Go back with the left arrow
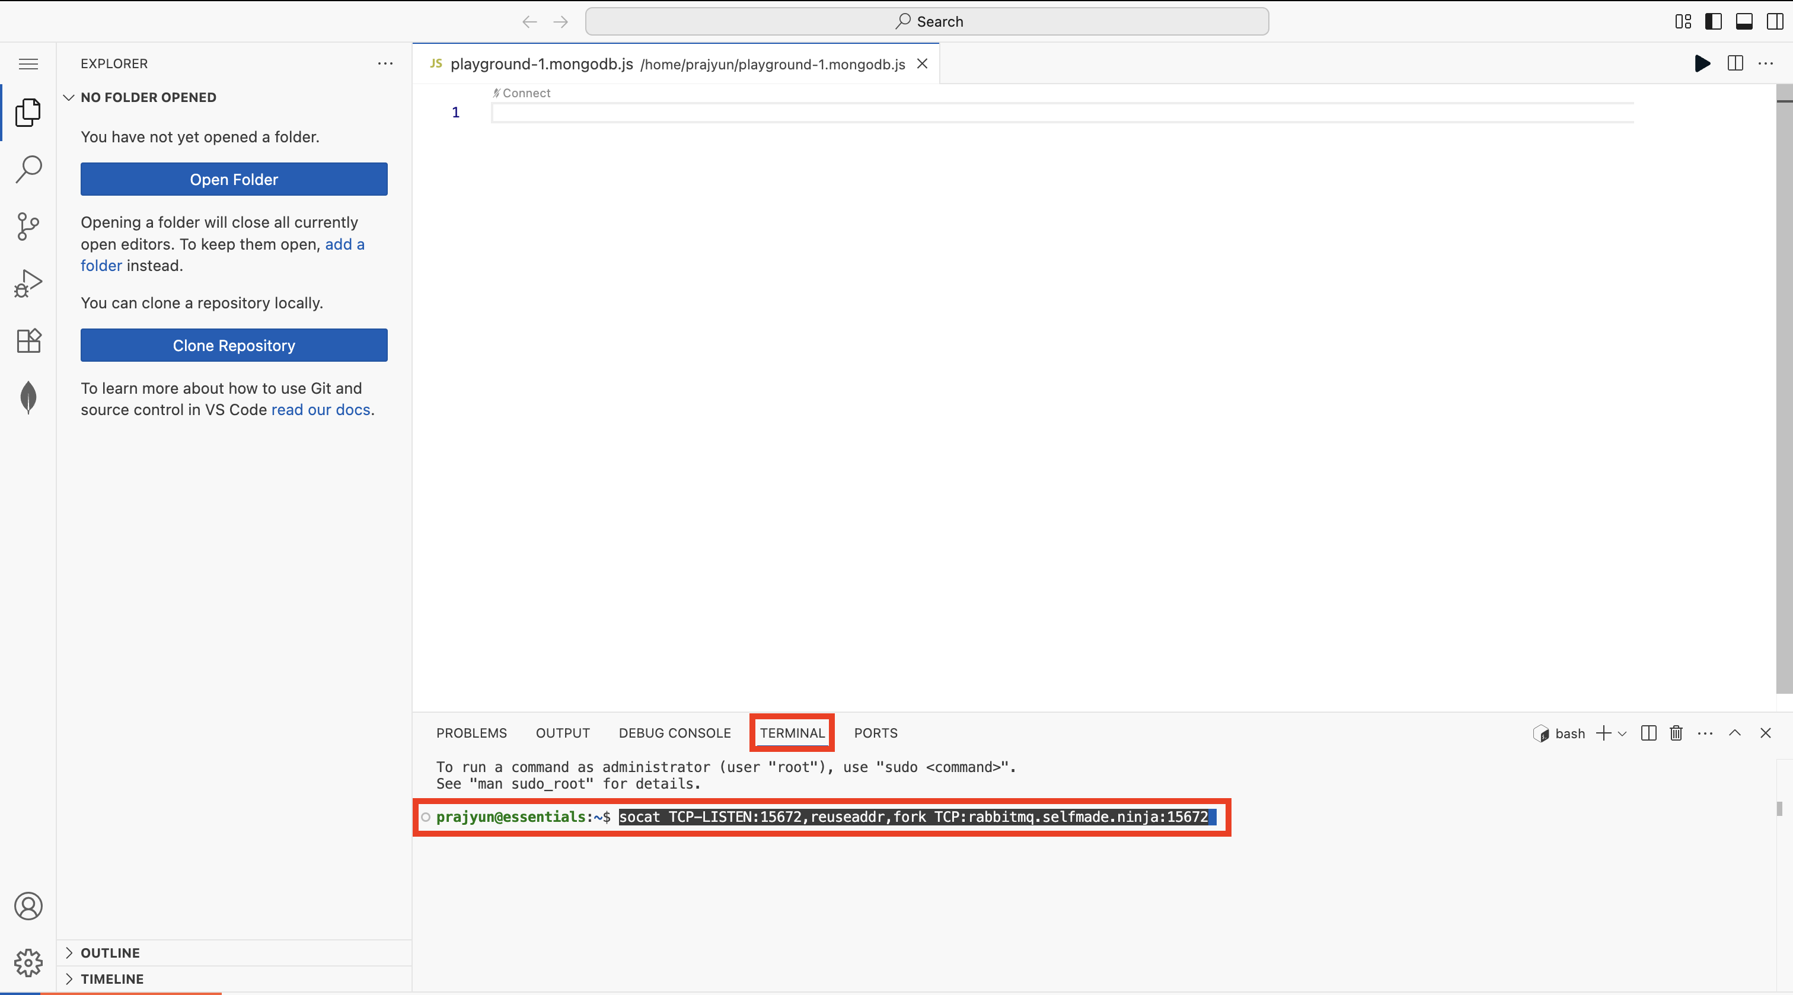Viewport: 1793px width, 995px height. click(x=529, y=21)
